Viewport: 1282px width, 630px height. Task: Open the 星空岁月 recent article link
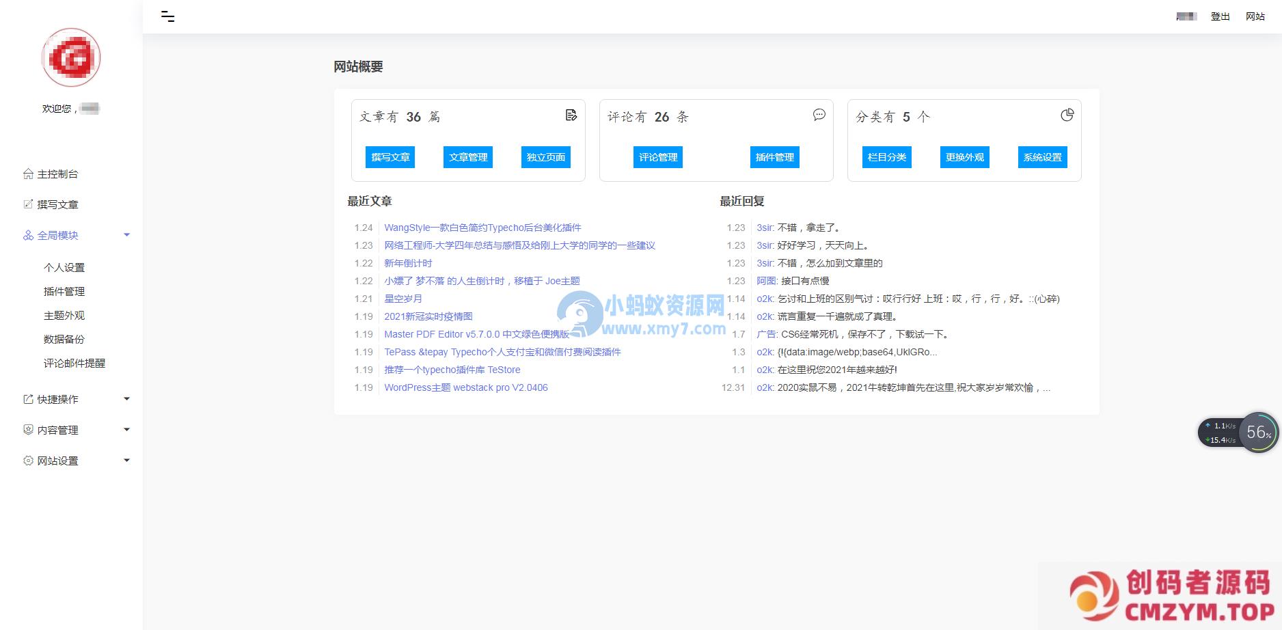(x=403, y=299)
